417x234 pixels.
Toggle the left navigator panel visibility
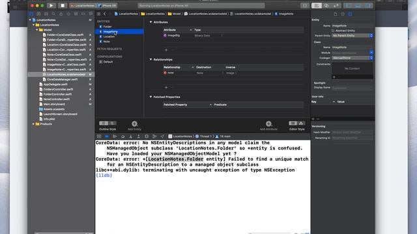tap(348, 6)
